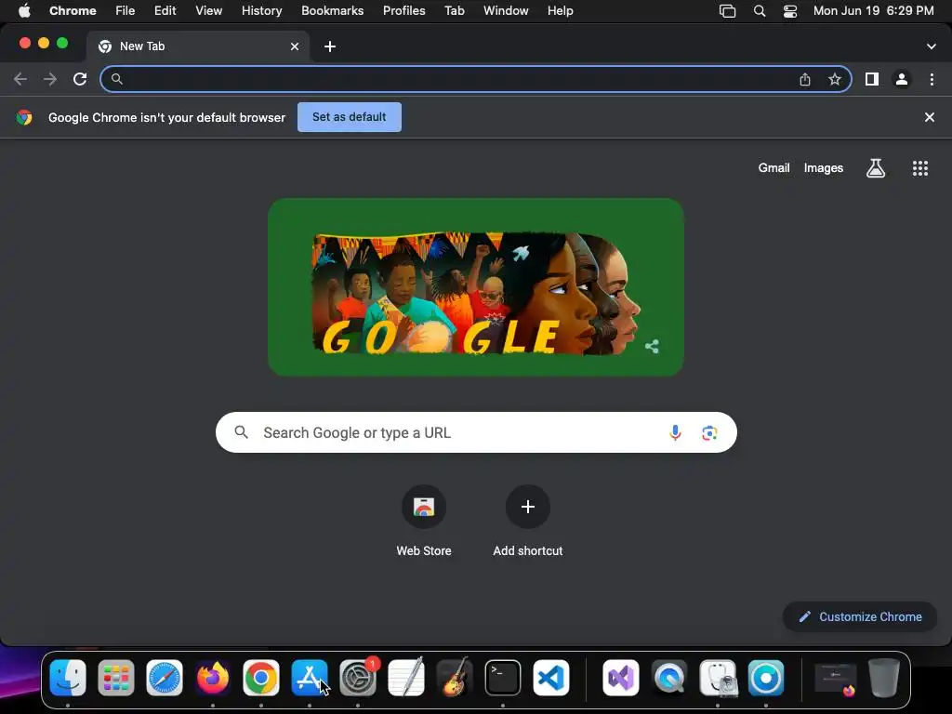952x714 pixels.
Task: Open System Settings from the Dock
Action: click(358, 678)
